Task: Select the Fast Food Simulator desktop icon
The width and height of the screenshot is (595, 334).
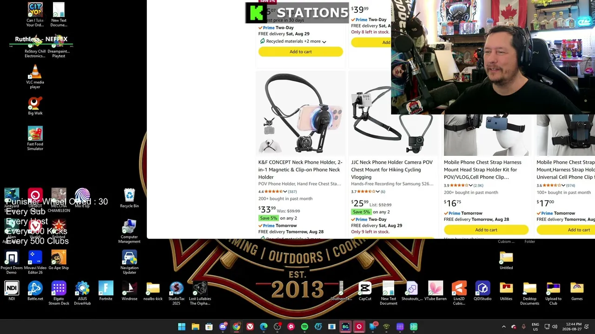Action: pos(35,138)
